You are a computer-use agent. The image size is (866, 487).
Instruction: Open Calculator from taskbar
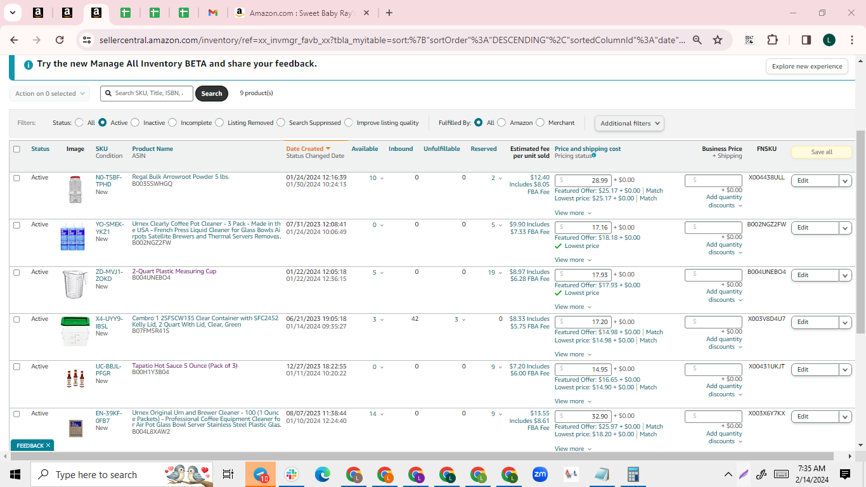click(633, 474)
